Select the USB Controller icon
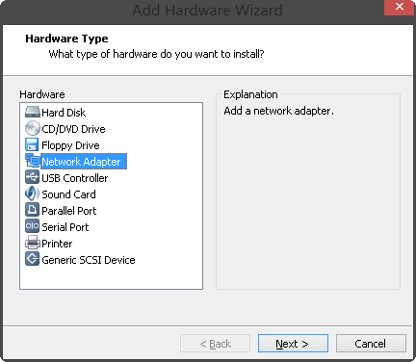Viewport: 416px width, 362px height. (x=32, y=177)
